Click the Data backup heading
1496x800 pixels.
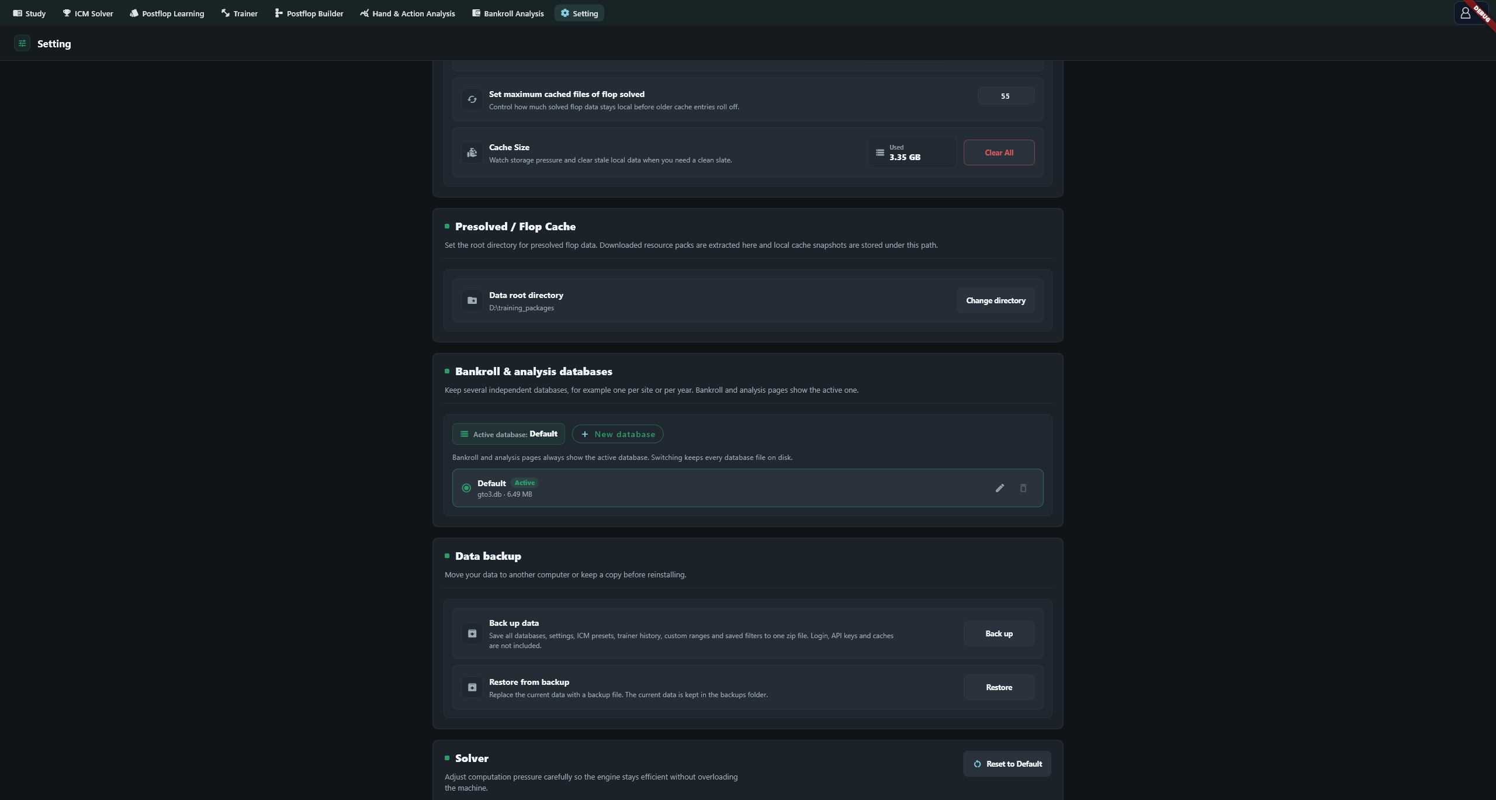coord(488,556)
